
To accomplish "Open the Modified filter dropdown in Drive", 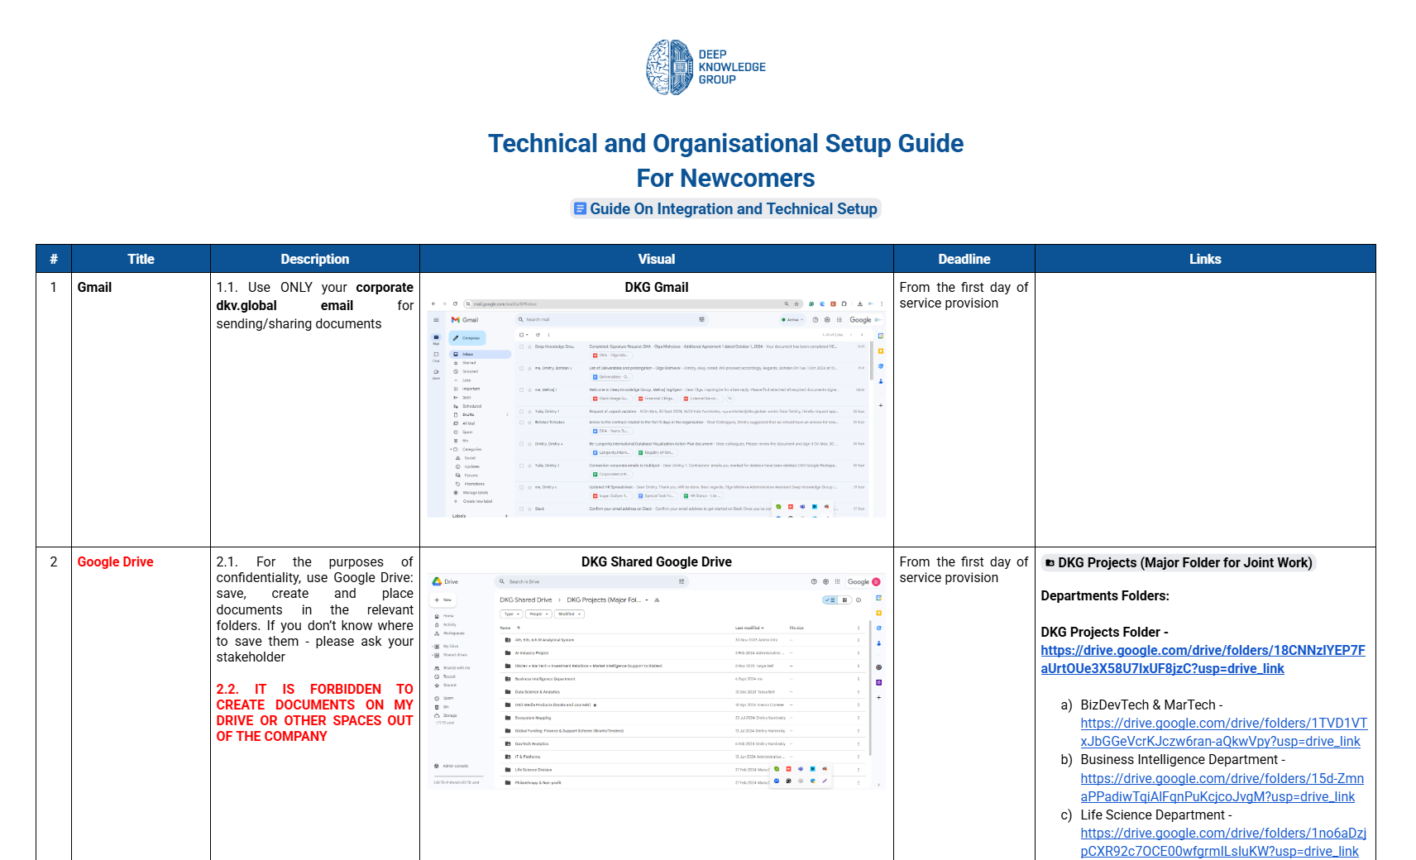I will coord(569,614).
